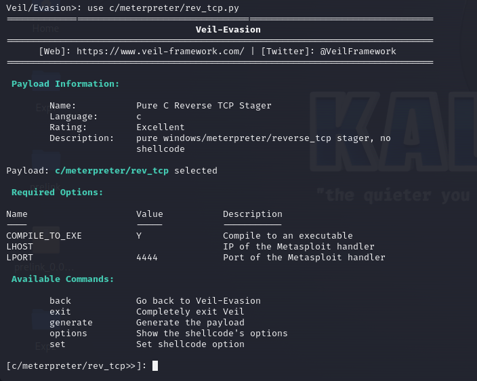Click the 'back' command in Available Commands

60,301
